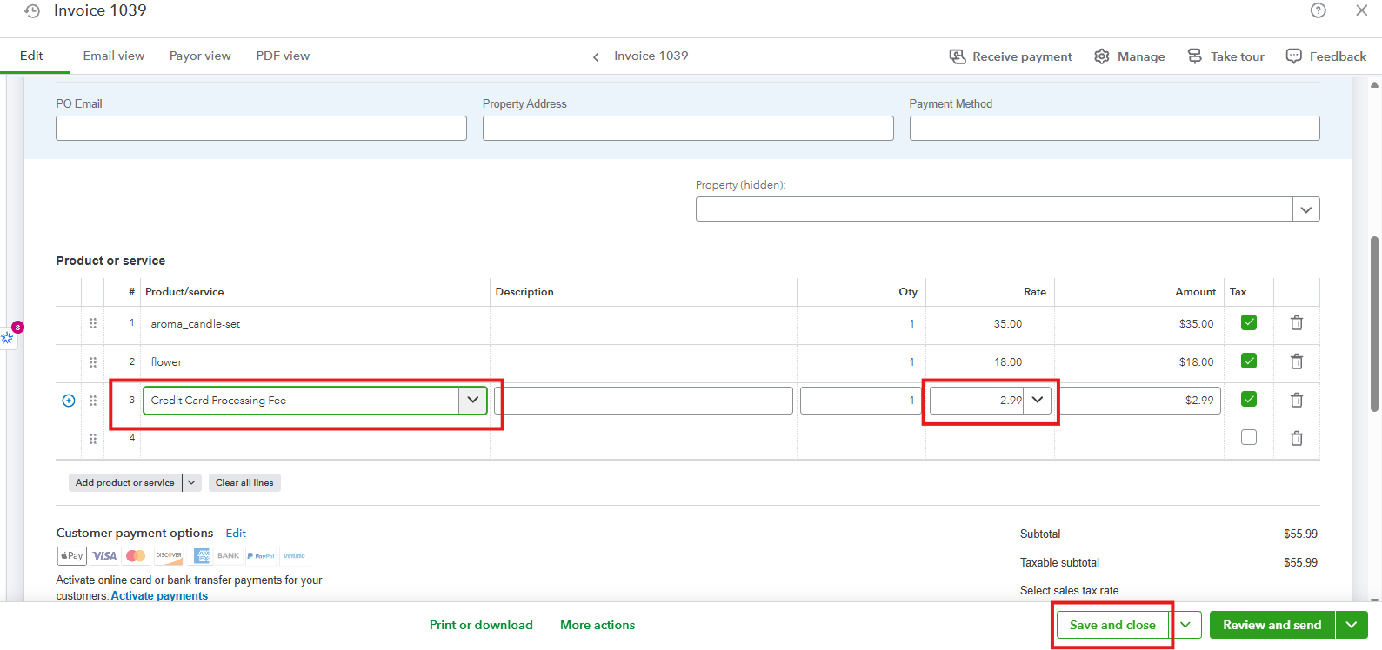The width and height of the screenshot is (1382, 650).
Task: Open the Activate payments link
Action: (x=159, y=596)
